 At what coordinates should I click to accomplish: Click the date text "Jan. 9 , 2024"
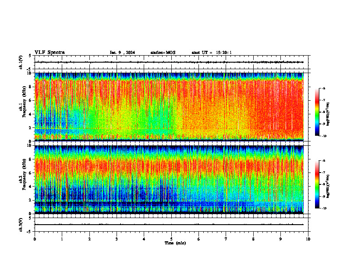122,53
